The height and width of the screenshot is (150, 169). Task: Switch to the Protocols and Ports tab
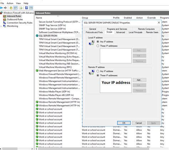coord(94,32)
